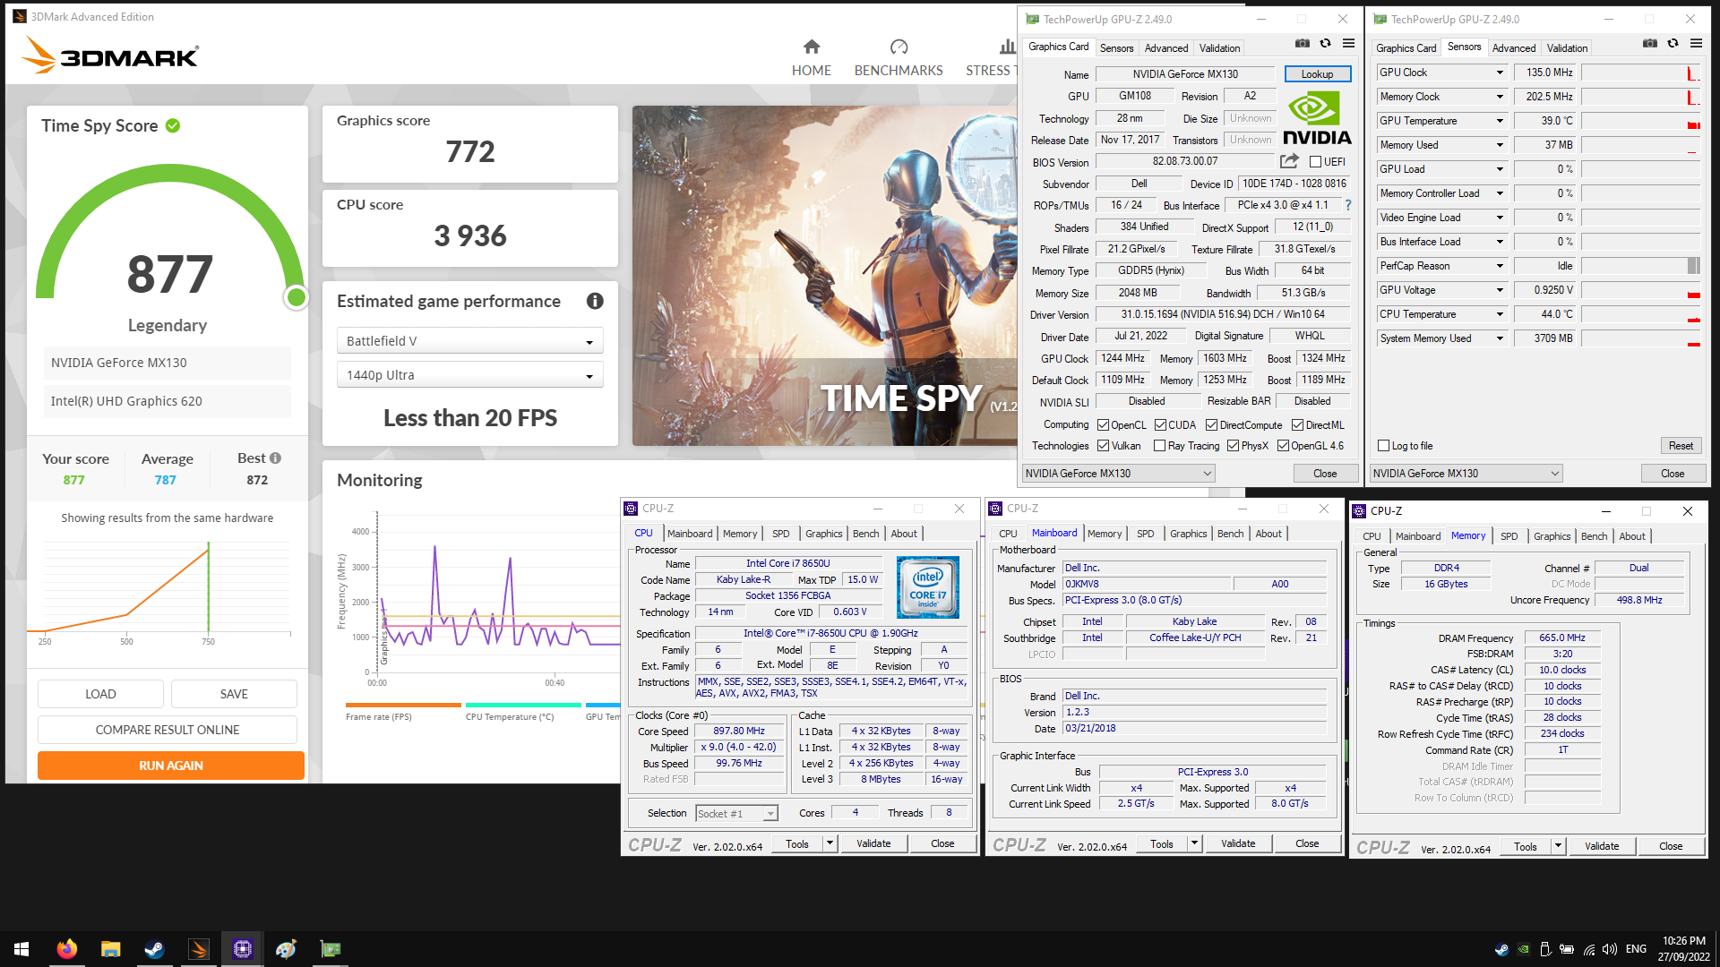
Task: Open the Windows Start menu
Action: click(21, 949)
